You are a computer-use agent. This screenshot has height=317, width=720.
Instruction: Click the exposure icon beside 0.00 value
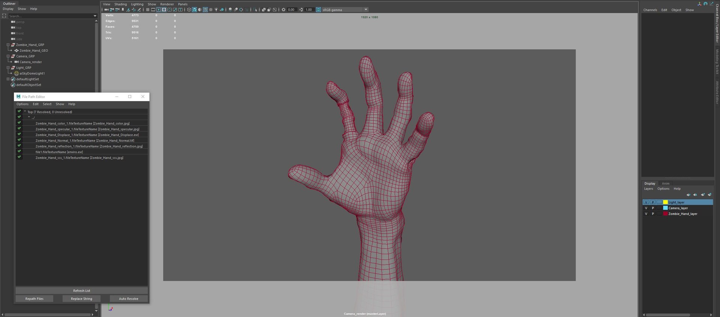(x=283, y=10)
